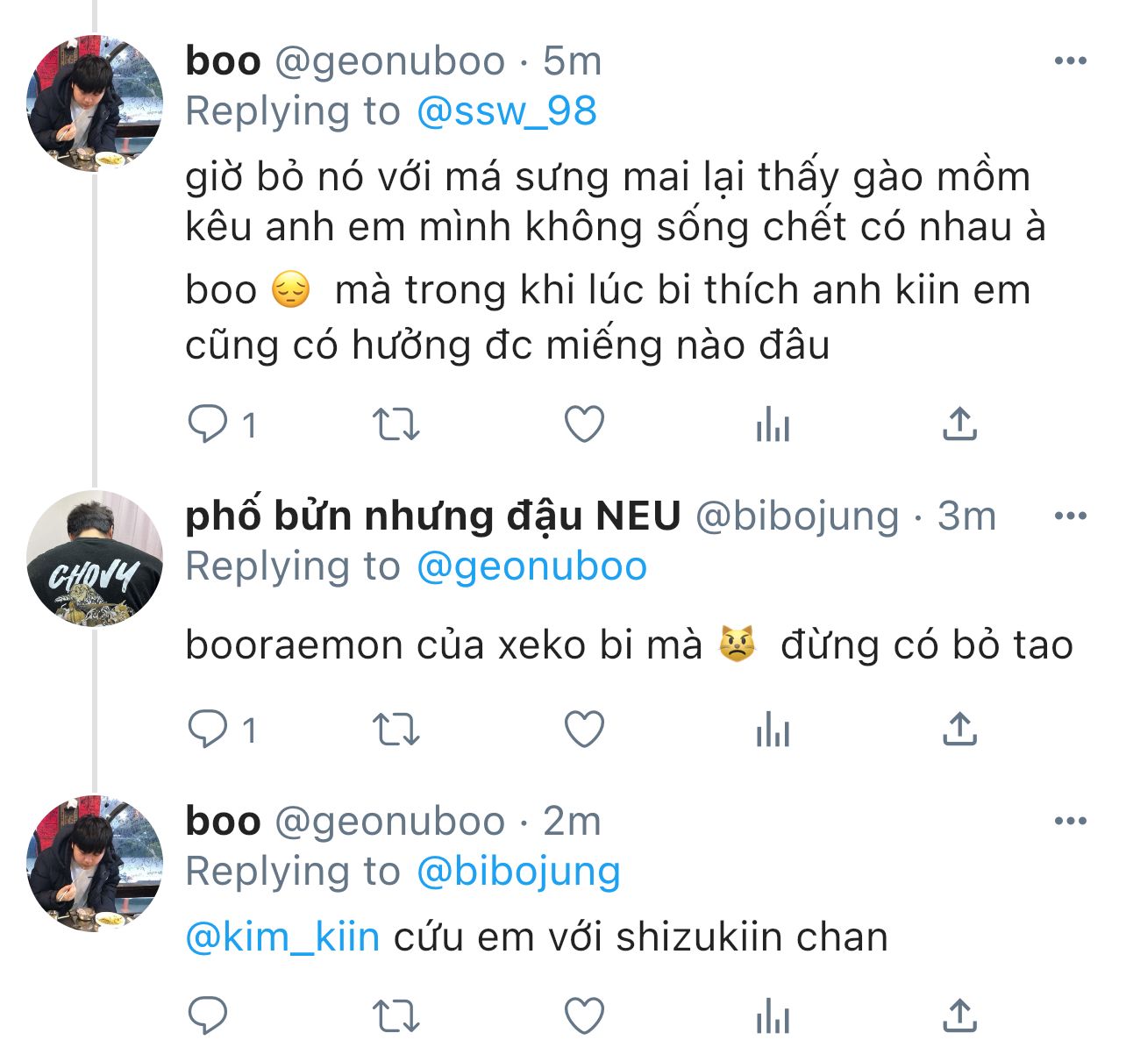Reply to boo's first tweet
This screenshot has height=1054, width=1126.
[209, 425]
